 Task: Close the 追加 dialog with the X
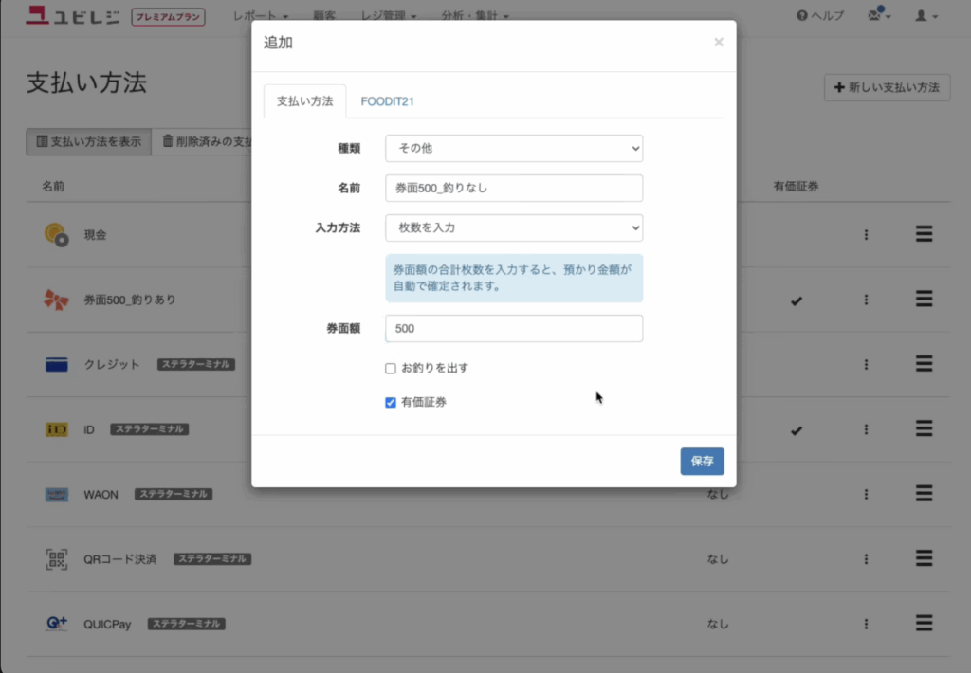click(718, 42)
